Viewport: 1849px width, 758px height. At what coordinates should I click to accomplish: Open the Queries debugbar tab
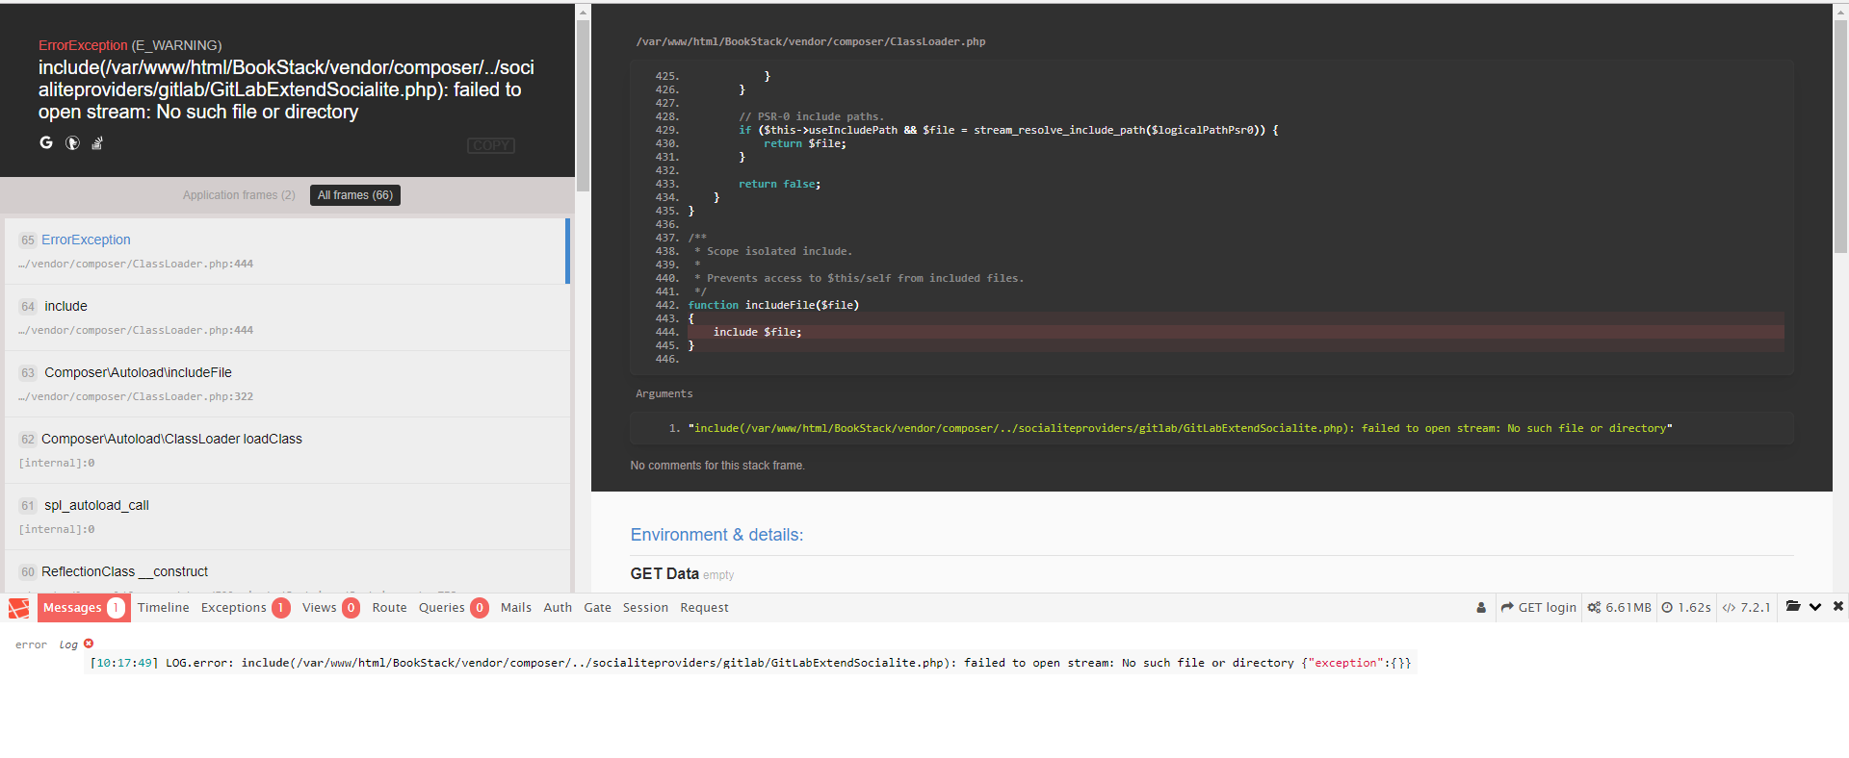pos(454,608)
